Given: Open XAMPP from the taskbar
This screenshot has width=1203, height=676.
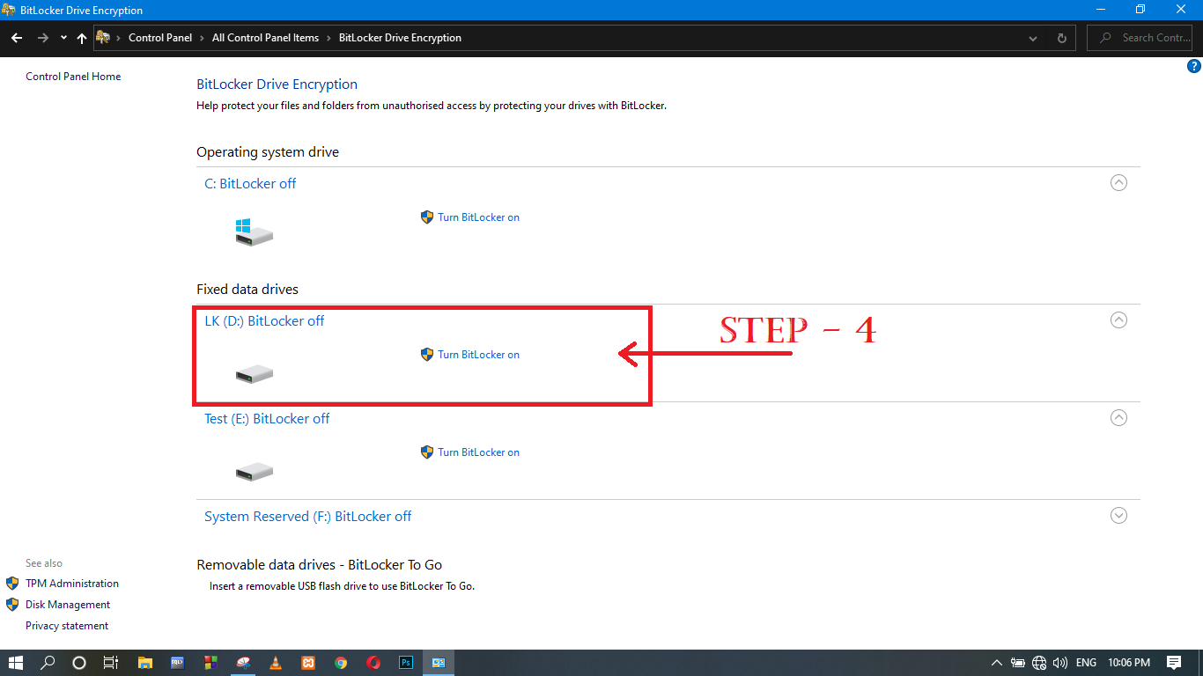Looking at the screenshot, I should [x=308, y=663].
